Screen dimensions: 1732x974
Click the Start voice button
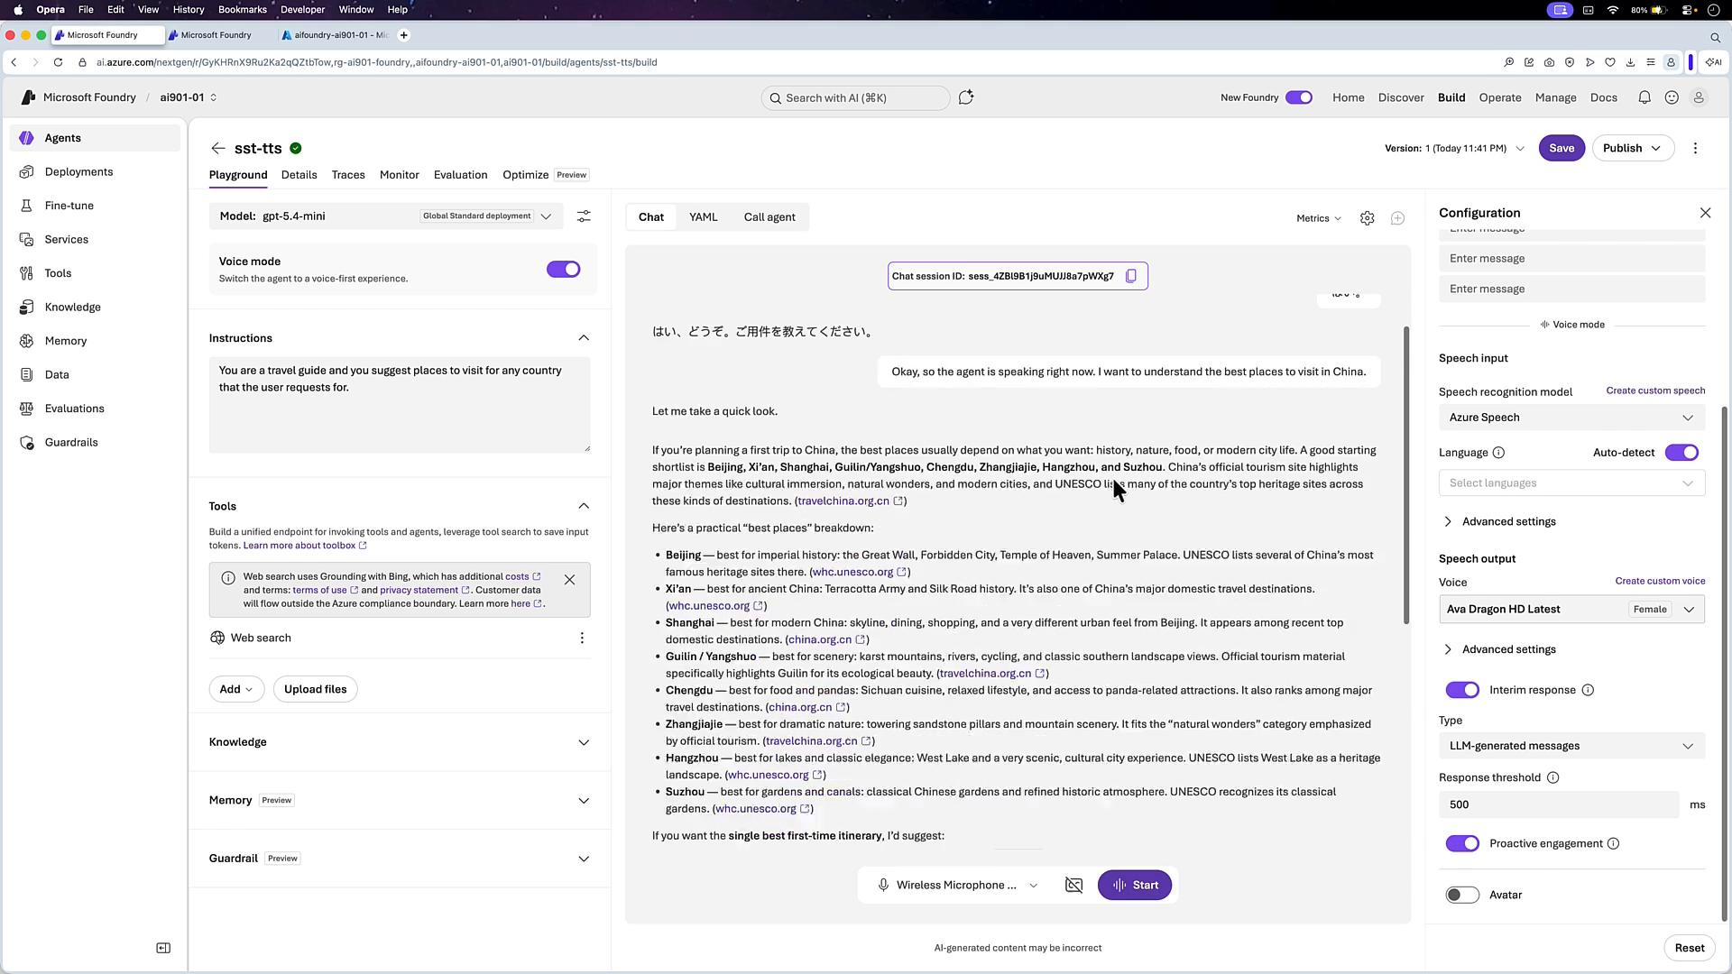[x=1135, y=885]
